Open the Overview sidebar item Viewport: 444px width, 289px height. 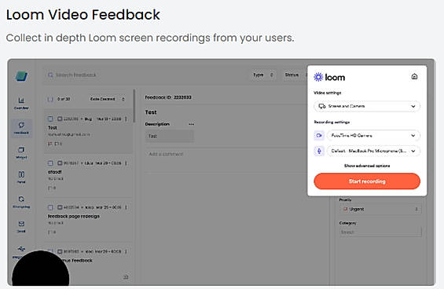(x=21, y=104)
